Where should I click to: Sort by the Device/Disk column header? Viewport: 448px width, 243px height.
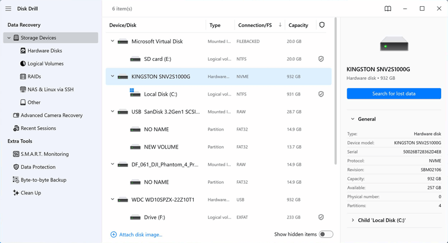click(x=123, y=25)
